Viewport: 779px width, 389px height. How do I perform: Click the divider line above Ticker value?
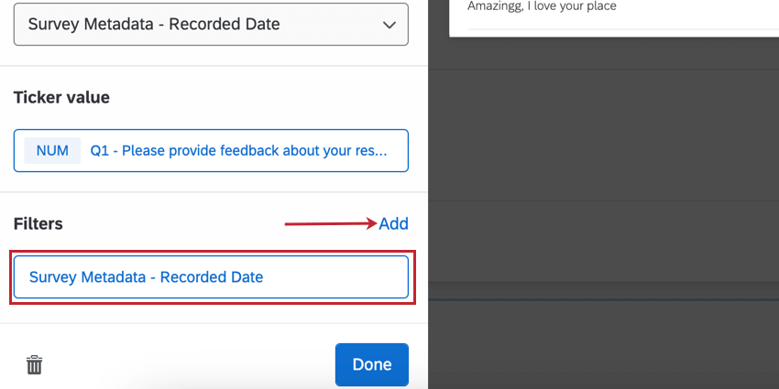pyautogui.click(x=214, y=66)
